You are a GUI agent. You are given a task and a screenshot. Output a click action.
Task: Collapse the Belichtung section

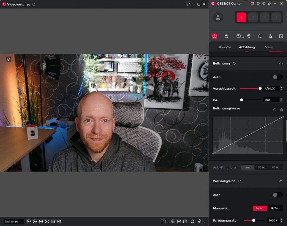coord(281,63)
